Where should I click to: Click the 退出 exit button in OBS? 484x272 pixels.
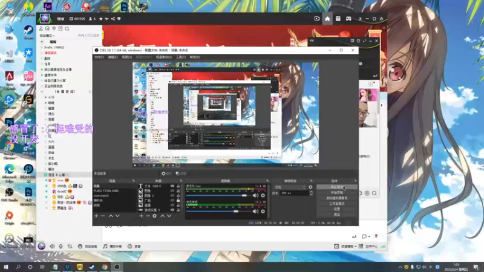pos(337,215)
